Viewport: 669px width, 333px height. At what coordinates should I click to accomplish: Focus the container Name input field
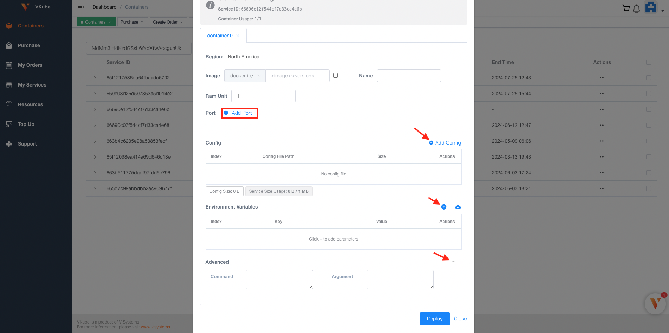point(409,76)
